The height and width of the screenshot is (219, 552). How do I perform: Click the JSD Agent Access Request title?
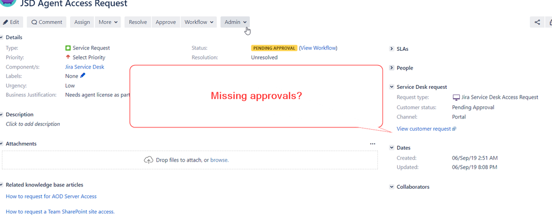point(73,4)
